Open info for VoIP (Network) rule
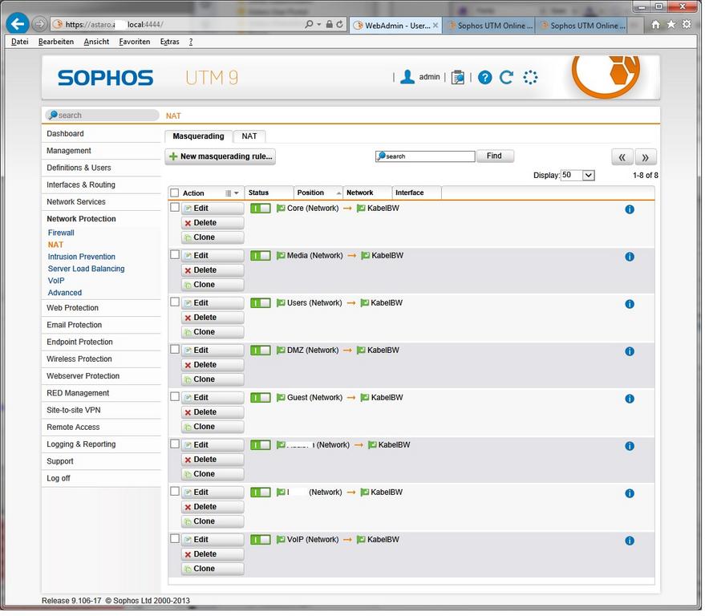Screen dimensions: 705x616 click(x=630, y=541)
